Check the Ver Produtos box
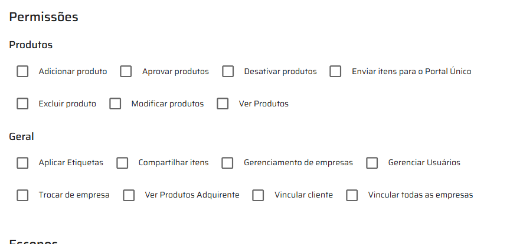523x244 pixels. tap(223, 104)
